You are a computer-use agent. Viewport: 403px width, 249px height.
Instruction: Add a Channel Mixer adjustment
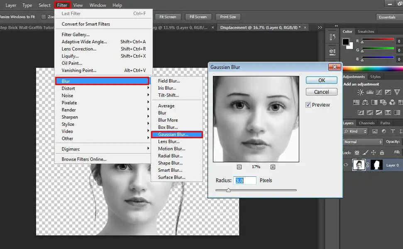pos(392,102)
